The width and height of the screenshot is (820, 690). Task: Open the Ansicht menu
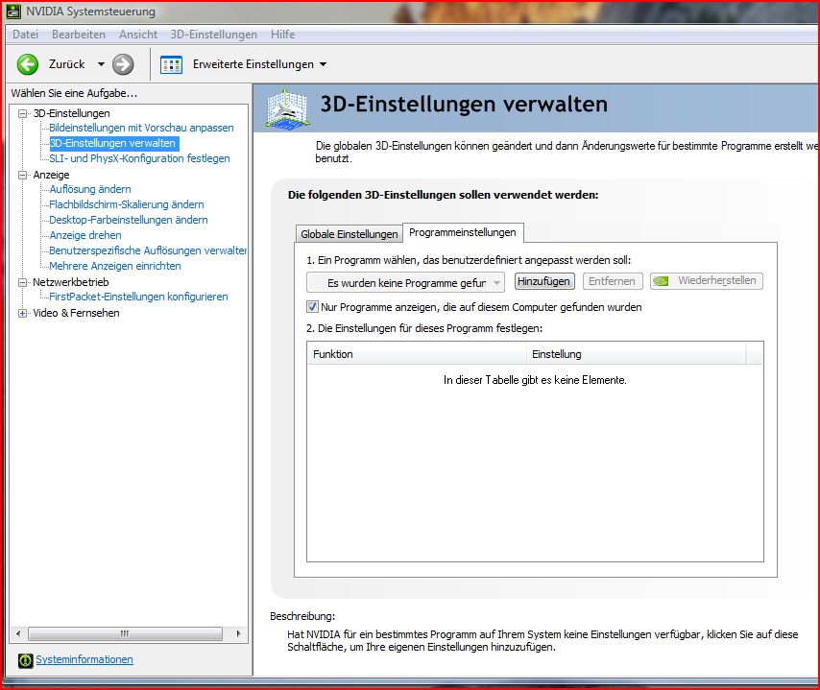point(138,35)
